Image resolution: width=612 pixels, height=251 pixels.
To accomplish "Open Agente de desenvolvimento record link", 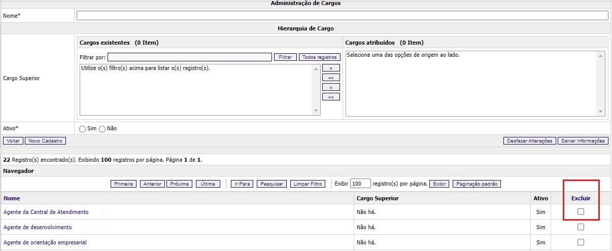I will pyautogui.click(x=38, y=227).
